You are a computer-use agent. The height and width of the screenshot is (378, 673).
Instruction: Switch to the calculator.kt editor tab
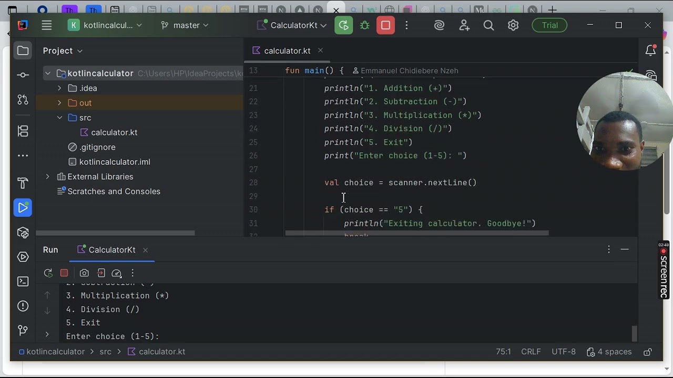pos(287,50)
